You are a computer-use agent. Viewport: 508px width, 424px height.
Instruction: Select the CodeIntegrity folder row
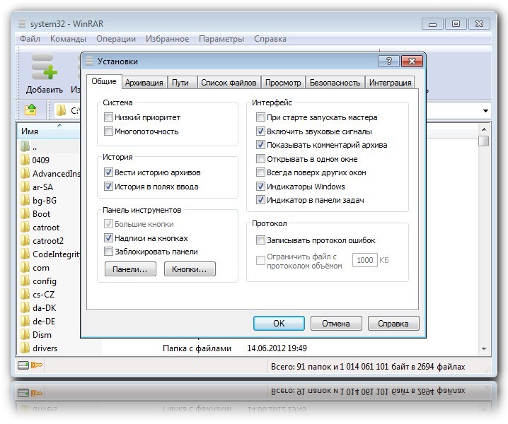coord(50,254)
